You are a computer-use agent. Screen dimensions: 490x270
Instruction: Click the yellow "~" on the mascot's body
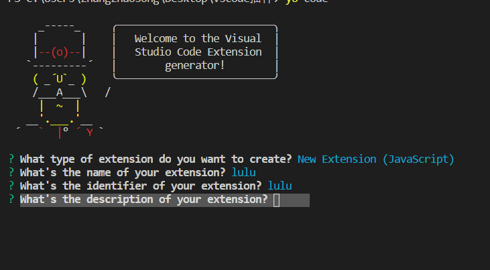coord(59,106)
